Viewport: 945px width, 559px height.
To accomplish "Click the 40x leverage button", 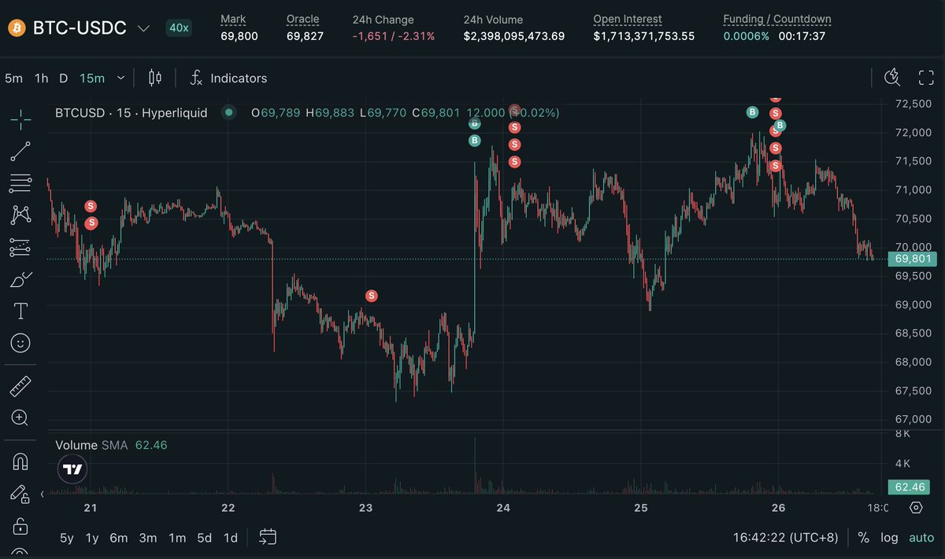I will coord(178,28).
